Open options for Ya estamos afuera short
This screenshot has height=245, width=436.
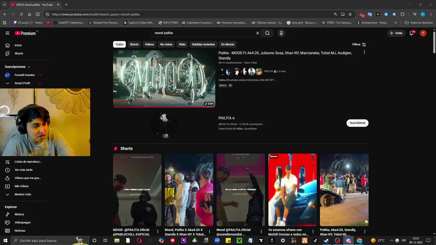pyautogui.click(x=313, y=231)
